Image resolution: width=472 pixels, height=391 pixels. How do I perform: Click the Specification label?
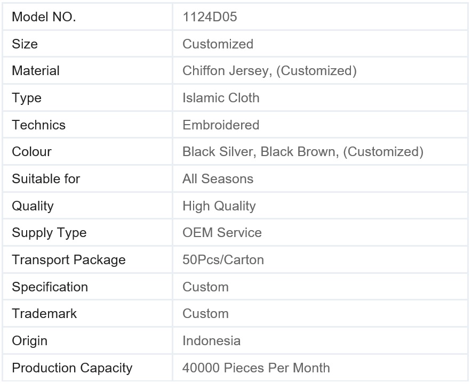pyautogui.click(x=50, y=287)
